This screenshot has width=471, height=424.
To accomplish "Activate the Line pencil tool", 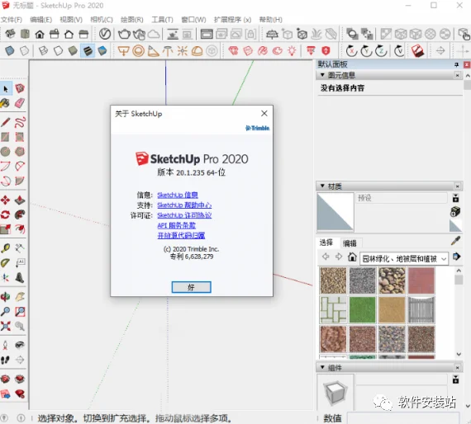I will tap(5, 122).
